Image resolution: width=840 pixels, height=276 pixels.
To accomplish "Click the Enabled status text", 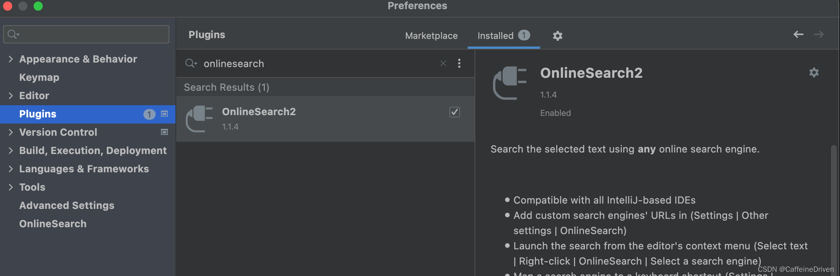I will 555,113.
